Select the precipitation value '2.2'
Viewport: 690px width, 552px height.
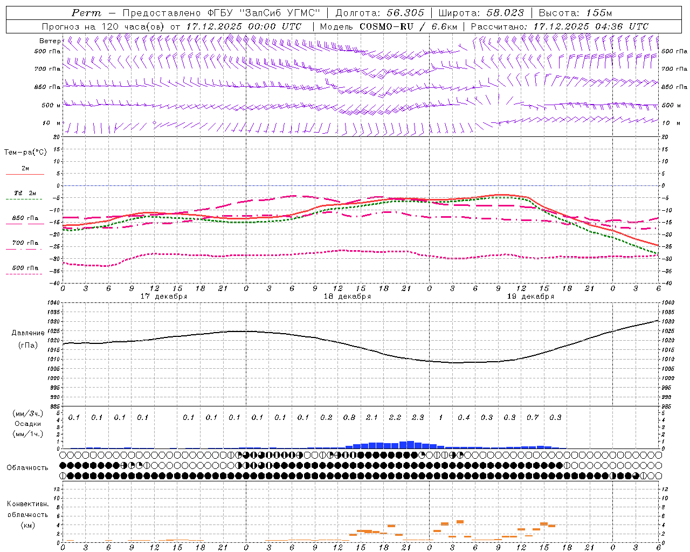pos(395,417)
